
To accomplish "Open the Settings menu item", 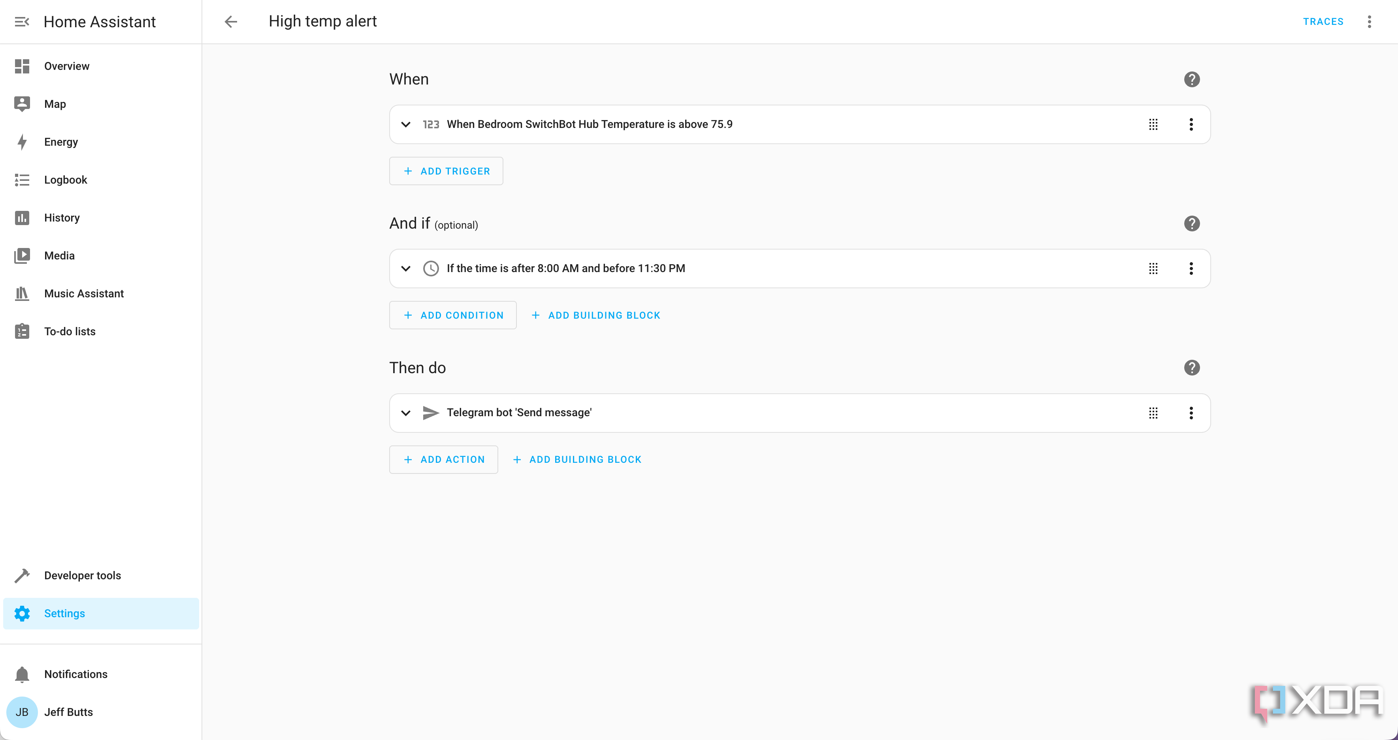I will (x=101, y=614).
